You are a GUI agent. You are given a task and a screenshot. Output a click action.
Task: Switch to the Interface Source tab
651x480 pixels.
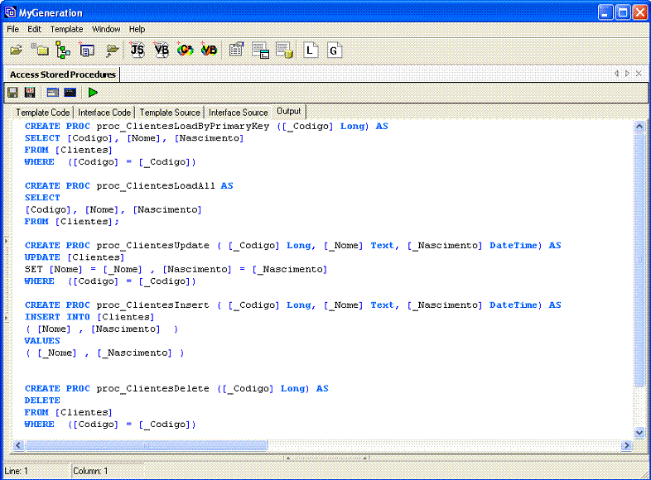tap(238, 113)
